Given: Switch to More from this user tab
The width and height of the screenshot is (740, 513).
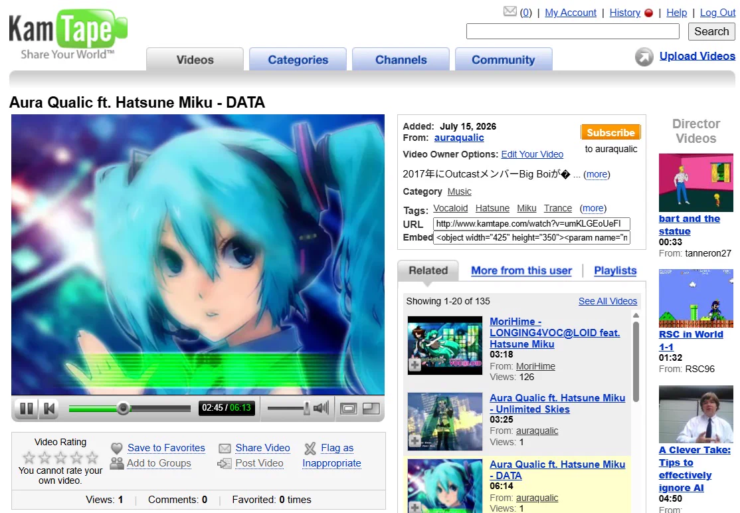Looking at the screenshot, I should [521, 270].
